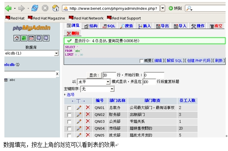228x151 pixels.
Task: Sort by the 部门职责 column header
Action: pos(152,101)
